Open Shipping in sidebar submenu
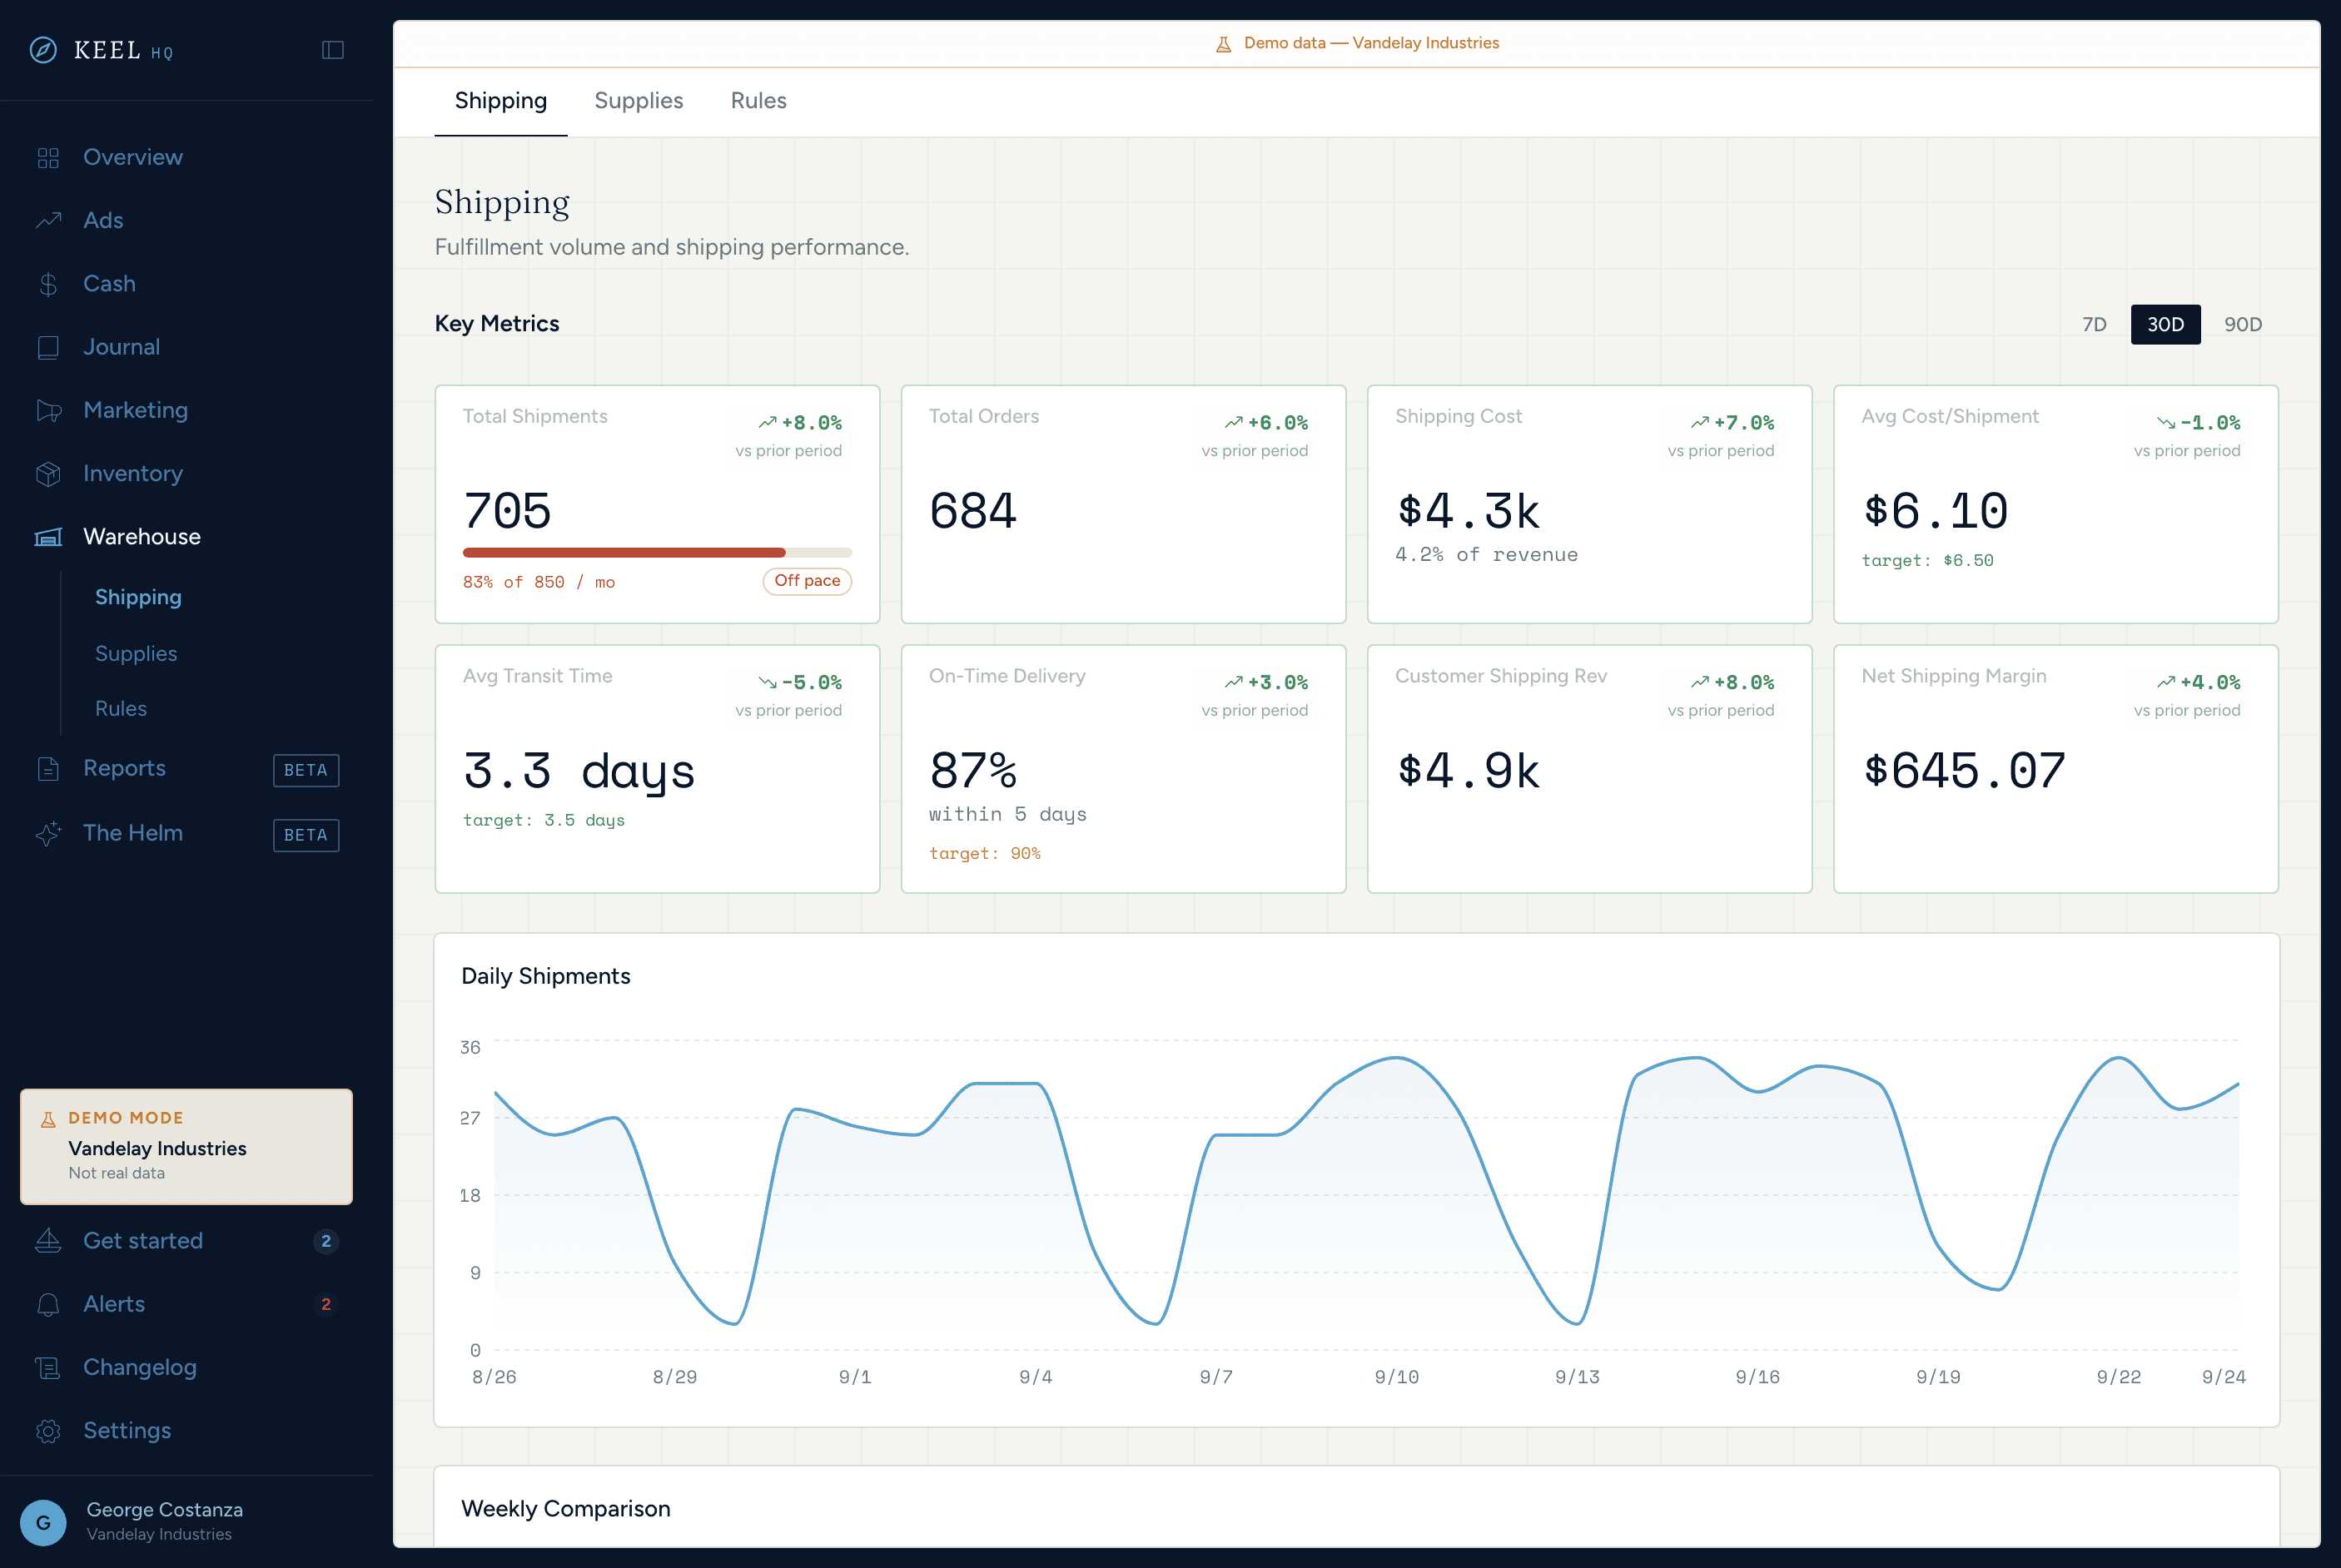 tap(138, 597)
